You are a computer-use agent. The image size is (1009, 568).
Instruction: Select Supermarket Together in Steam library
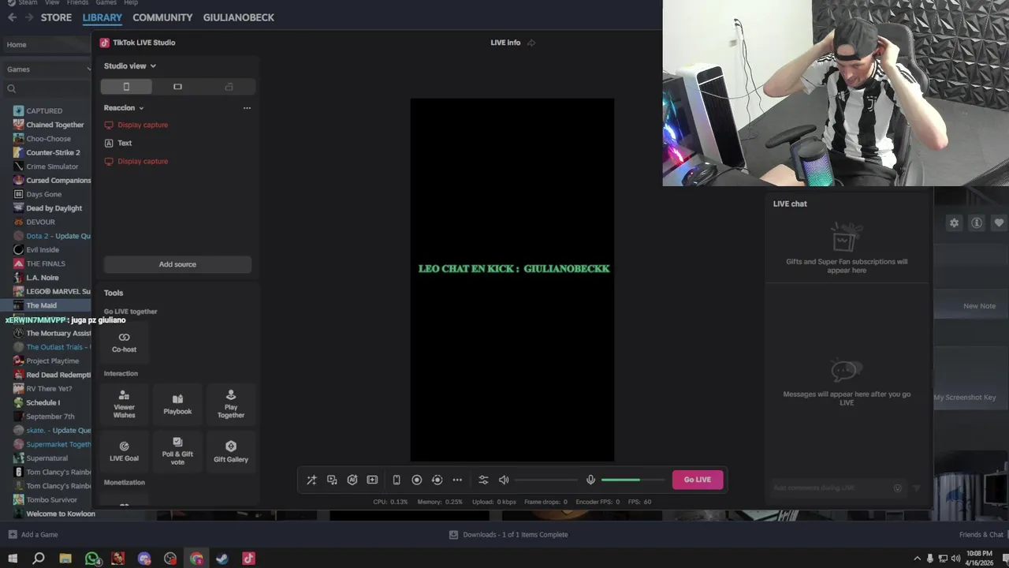(x=52, y=444)
